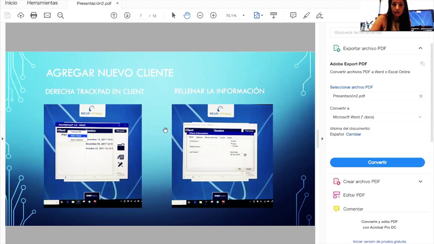Viewport: 434px width, 244px height.
Task: Click the Adobe Export PDF title
Action: click(349, 64)
